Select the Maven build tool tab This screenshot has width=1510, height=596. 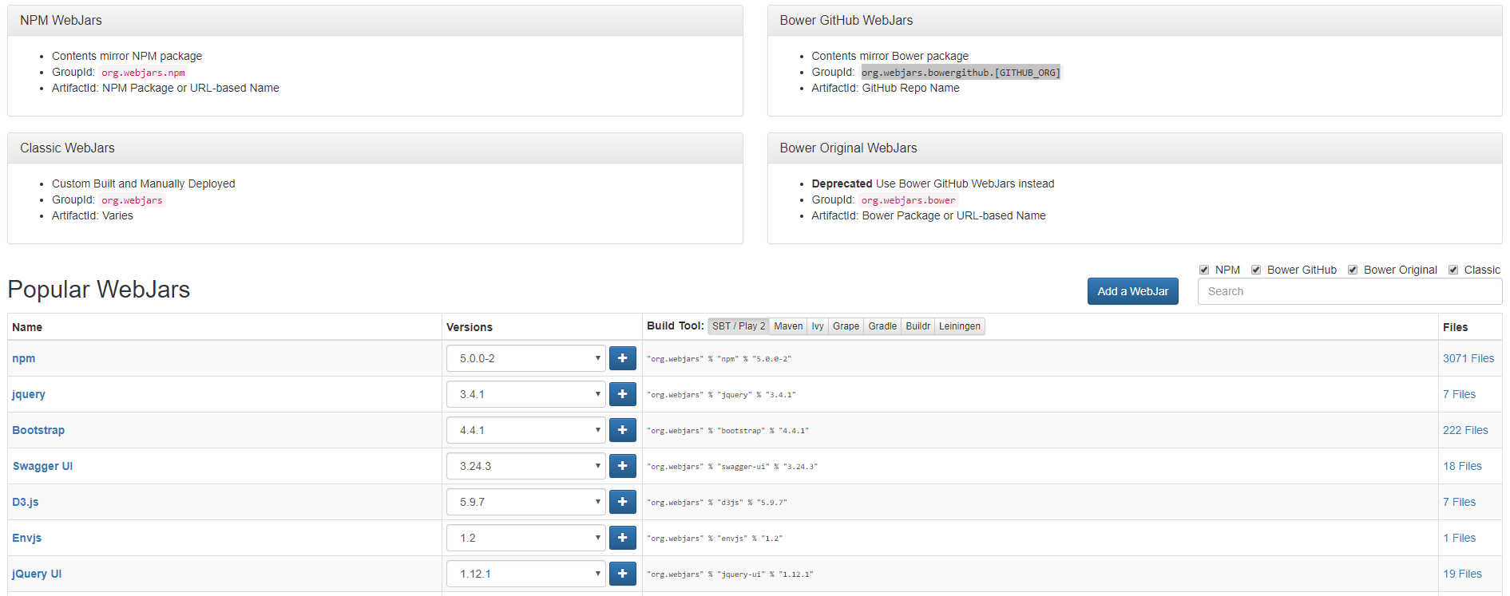tap(788, 326)
